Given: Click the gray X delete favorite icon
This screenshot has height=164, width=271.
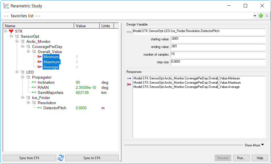Looking at the screenshot, I should coord(267,16).
